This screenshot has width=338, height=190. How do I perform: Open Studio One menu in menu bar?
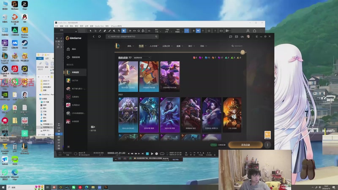click(x=99, y=26)
